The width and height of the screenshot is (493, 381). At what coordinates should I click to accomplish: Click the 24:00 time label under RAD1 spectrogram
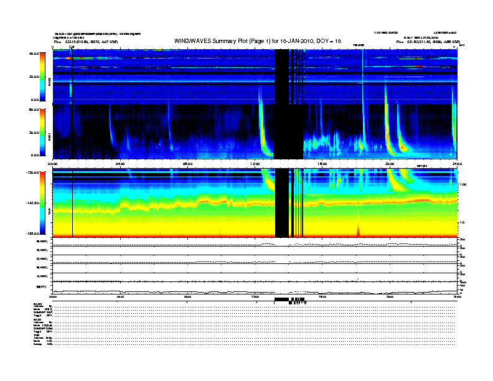(x=457, y=164)
